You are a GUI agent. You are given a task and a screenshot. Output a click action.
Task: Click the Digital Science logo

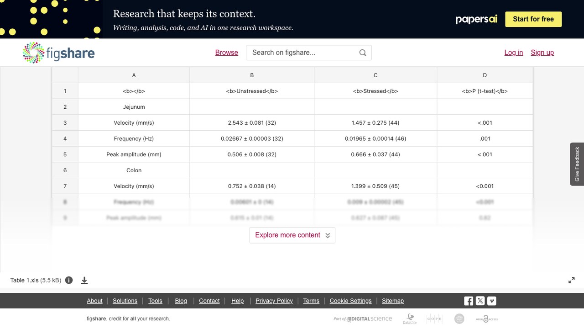(363, 319)
